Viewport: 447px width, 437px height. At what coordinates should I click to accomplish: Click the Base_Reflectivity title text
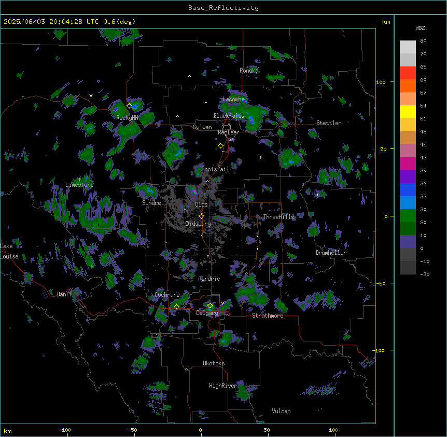pyautogui.click(x=223, y=8)
